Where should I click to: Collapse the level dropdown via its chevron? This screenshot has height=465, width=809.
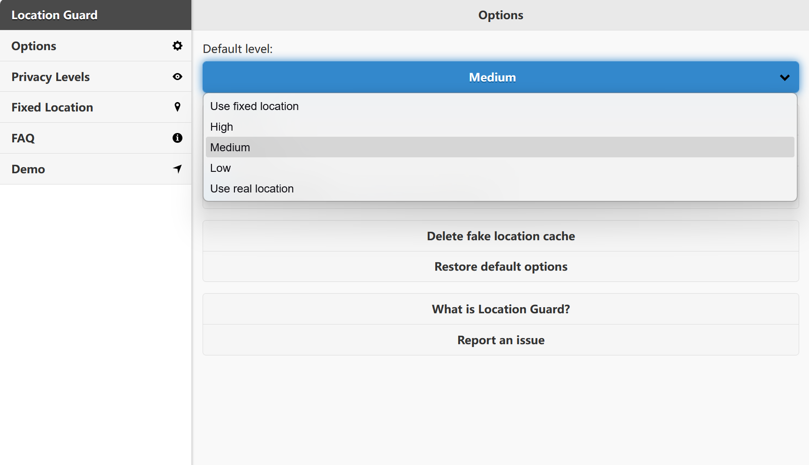[x=785, y=77]
